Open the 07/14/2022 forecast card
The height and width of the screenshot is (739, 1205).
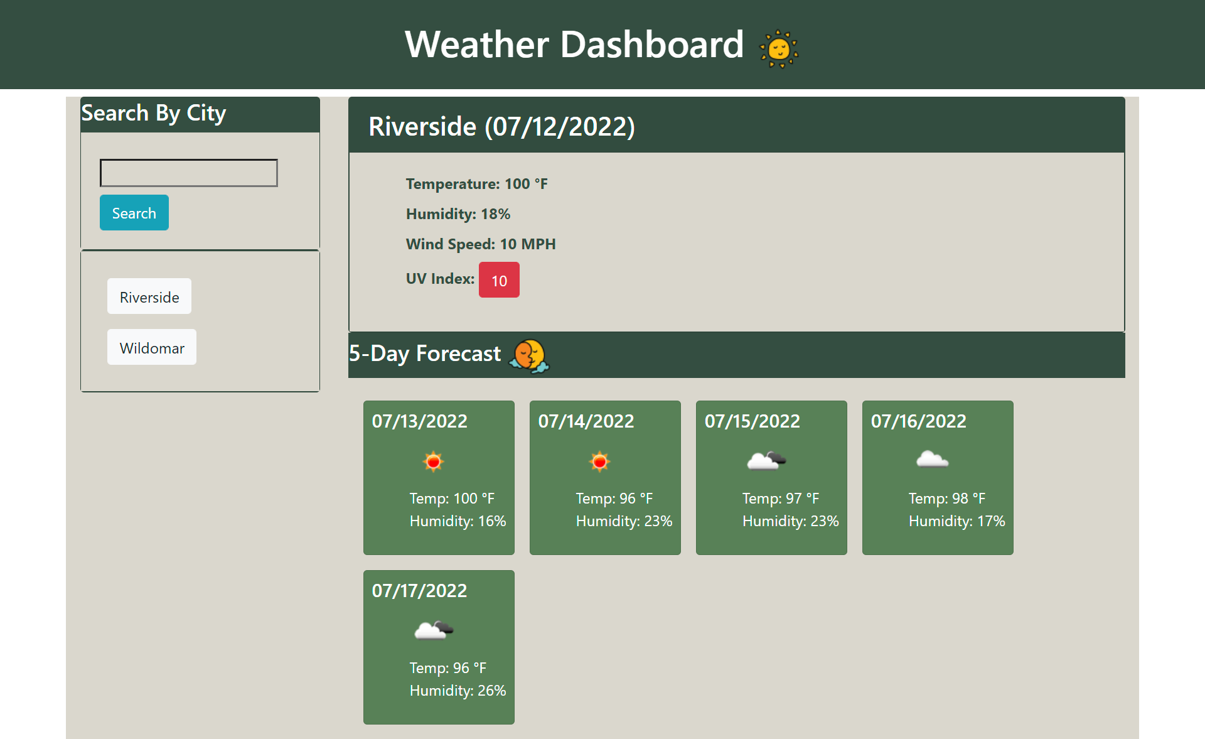click(604, 478)
